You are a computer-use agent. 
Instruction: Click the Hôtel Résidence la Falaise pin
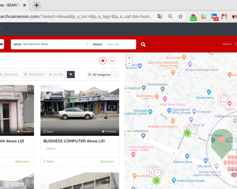(133, 155)
